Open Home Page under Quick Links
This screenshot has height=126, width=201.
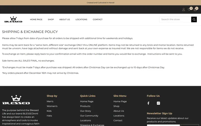[x=87, y=101]
